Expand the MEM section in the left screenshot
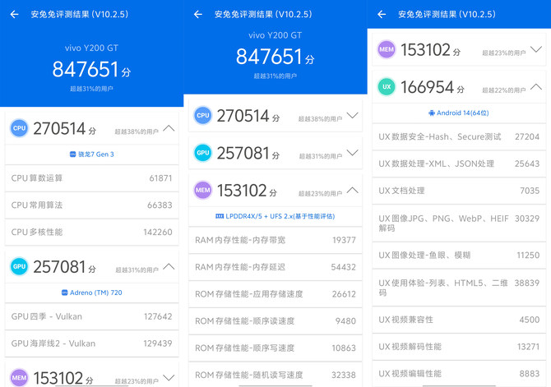The height and width of the screenshot is (387, 551). tap(169, 378)
